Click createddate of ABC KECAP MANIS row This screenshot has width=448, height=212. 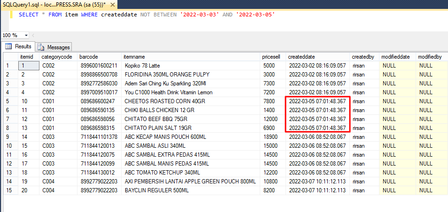point(318,137)
